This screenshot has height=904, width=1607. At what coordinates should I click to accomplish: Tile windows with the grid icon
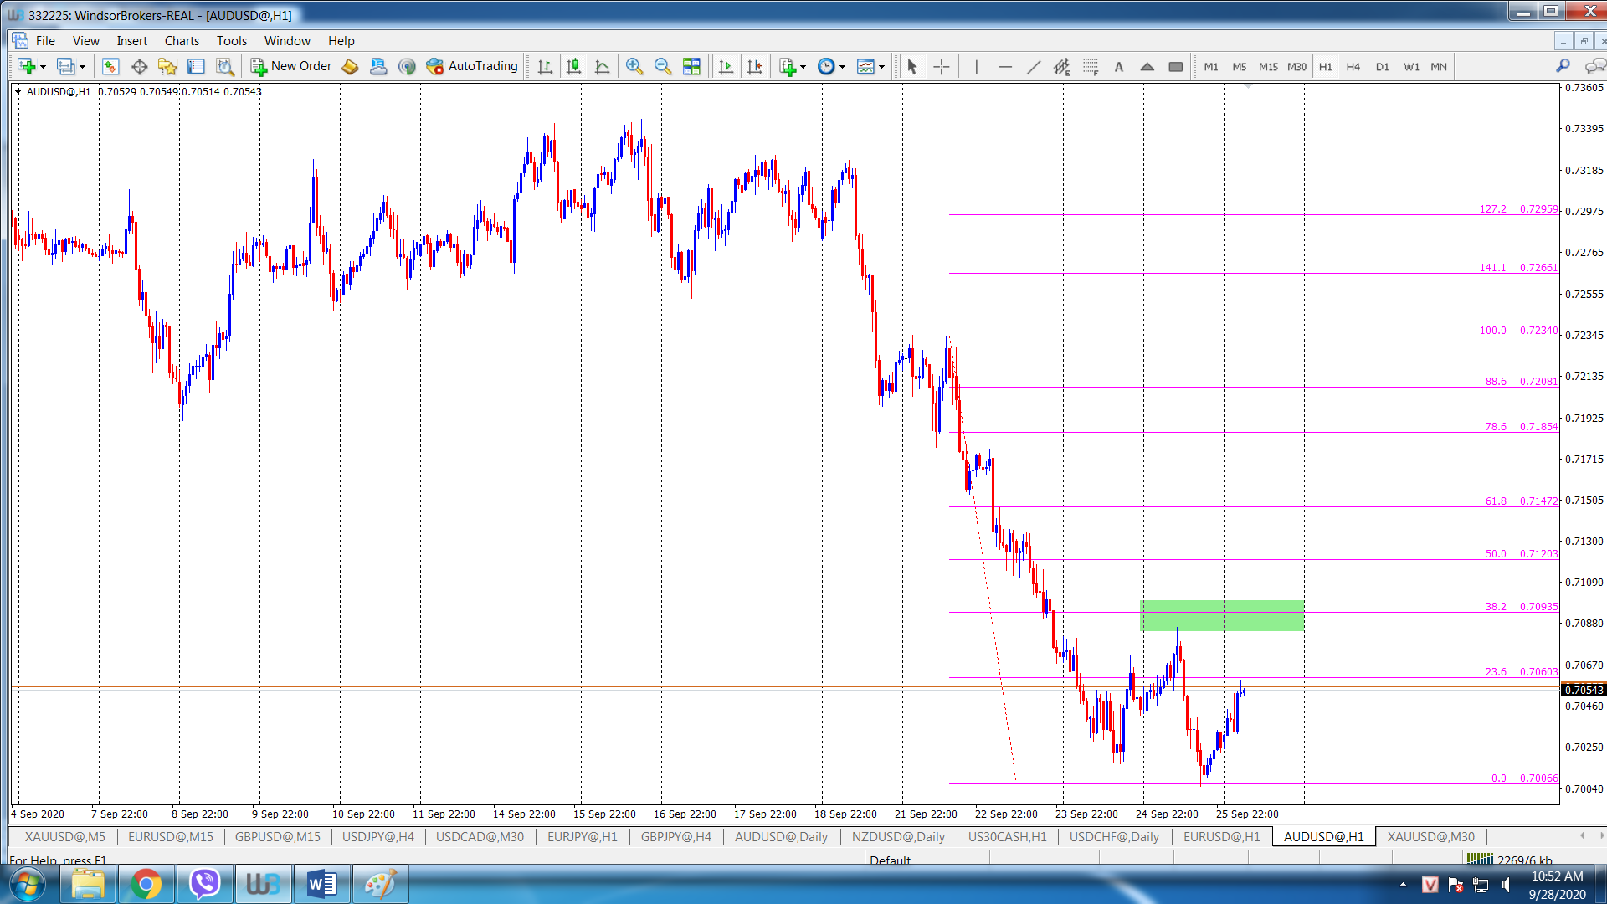[x=691, y=66]
